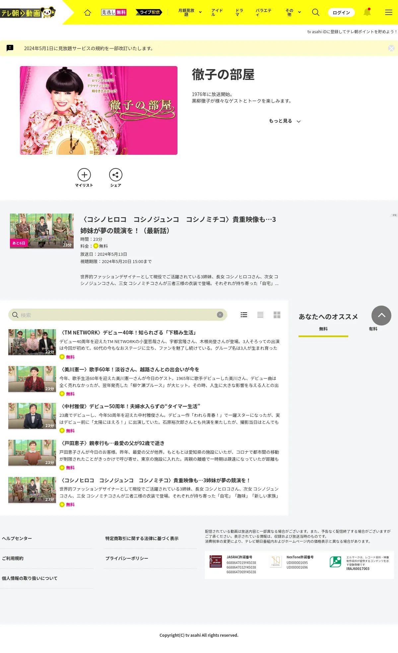Add 徹子の部屋 to マイリスト

pos(84,178)
